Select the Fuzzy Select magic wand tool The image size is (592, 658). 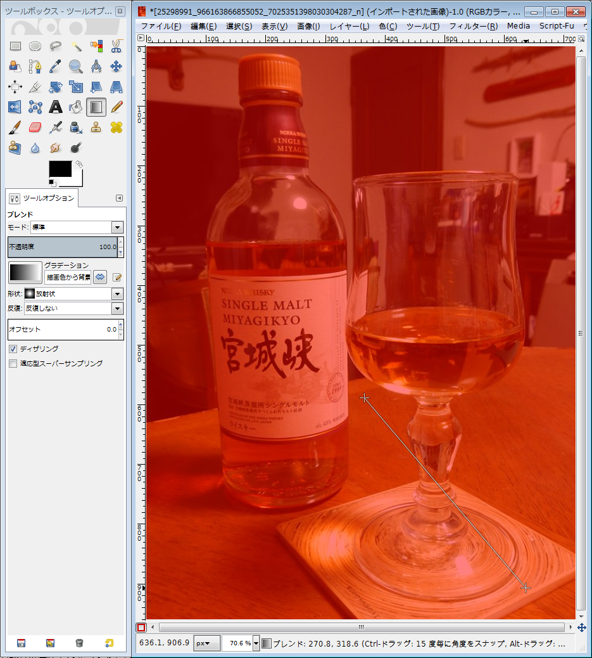[x=76, y=46]
